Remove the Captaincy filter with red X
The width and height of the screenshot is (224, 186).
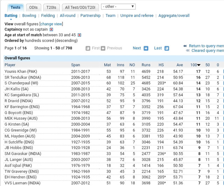tap(51, 29)
